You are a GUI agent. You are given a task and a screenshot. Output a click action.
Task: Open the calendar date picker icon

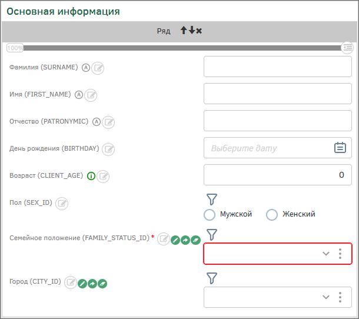340,148
